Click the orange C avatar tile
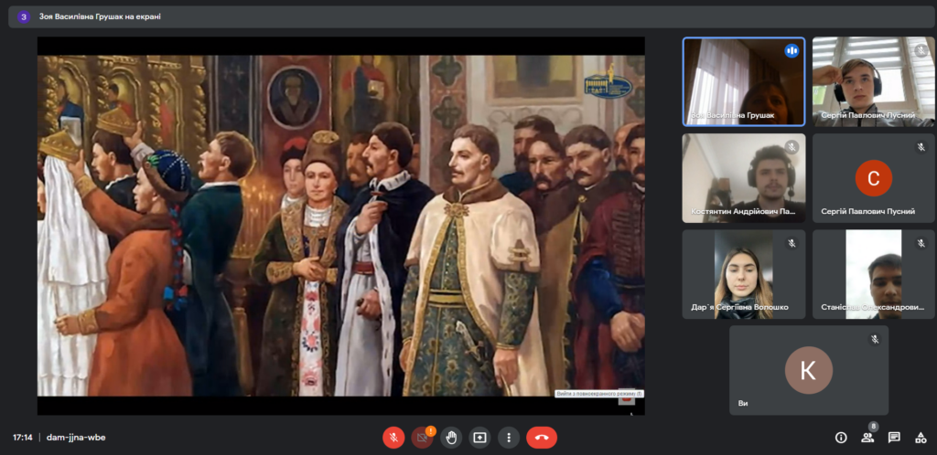 873,177
